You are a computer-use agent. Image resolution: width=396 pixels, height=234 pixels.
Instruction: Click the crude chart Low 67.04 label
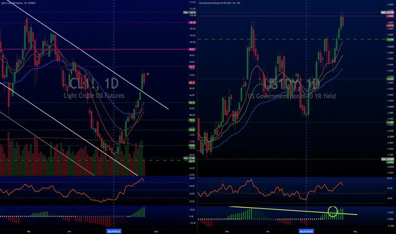coord(189,158)
